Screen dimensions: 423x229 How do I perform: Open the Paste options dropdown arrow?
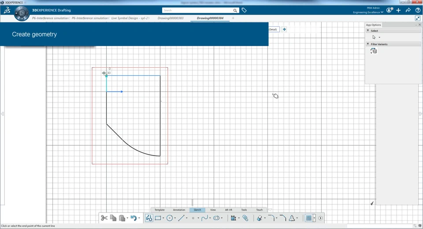[127, 218]
